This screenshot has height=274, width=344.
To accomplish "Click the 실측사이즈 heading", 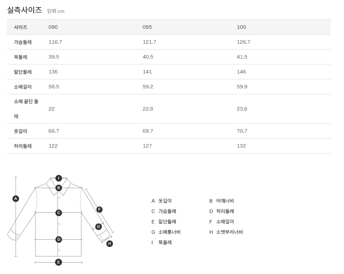I will [25, 10].
